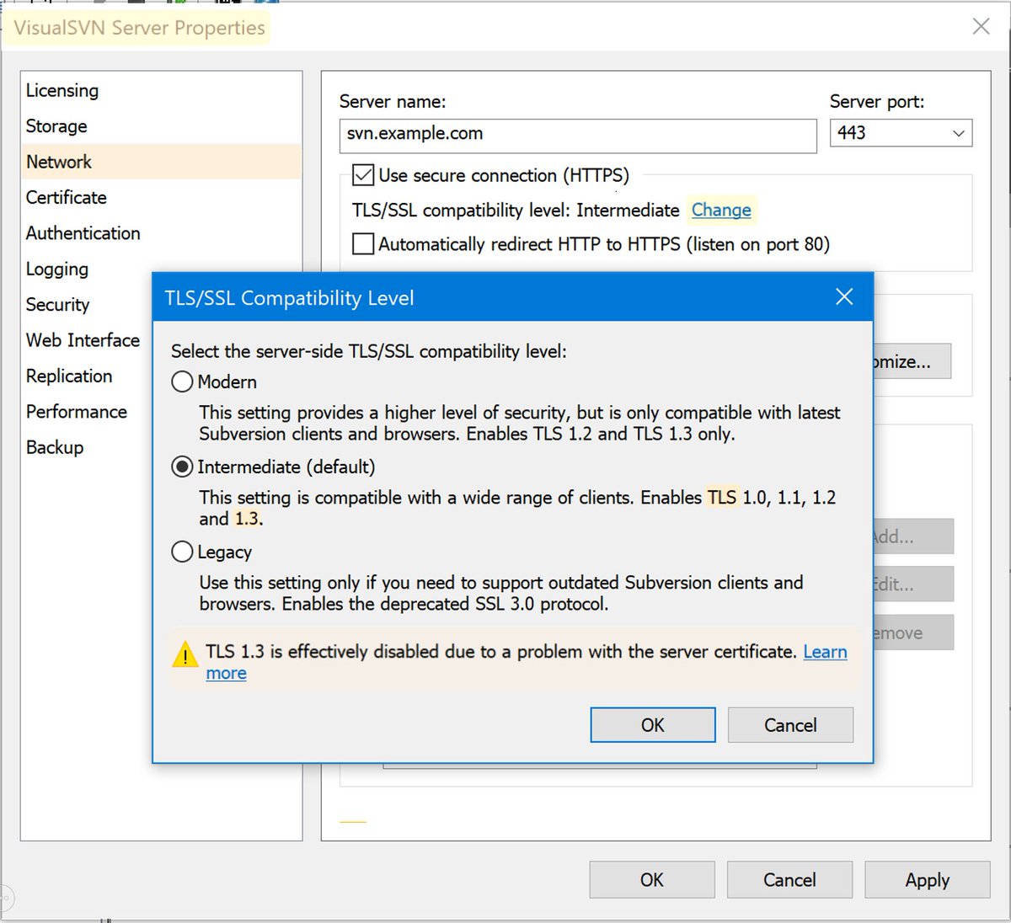Select the Intermediate (default) radio button

point(182,467)
